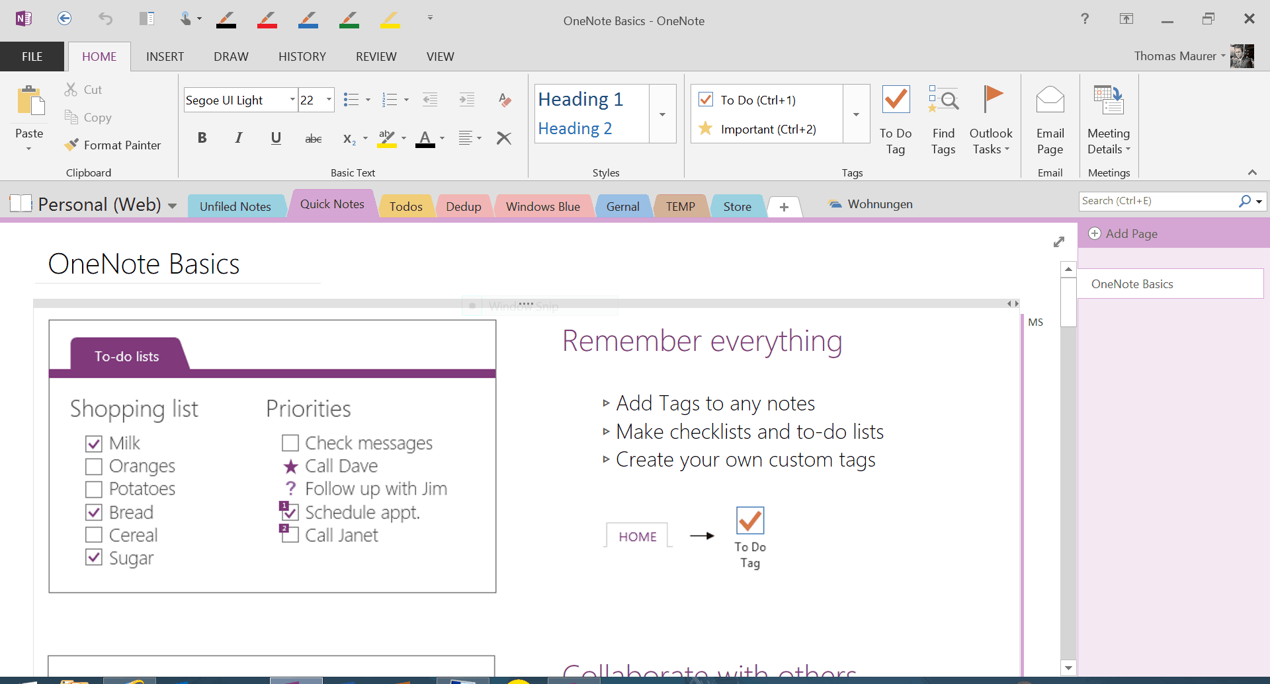Viewport: 1270px width, 684px height.
Task: Click the Dock to Desktop icon
Action: [147, 19]
